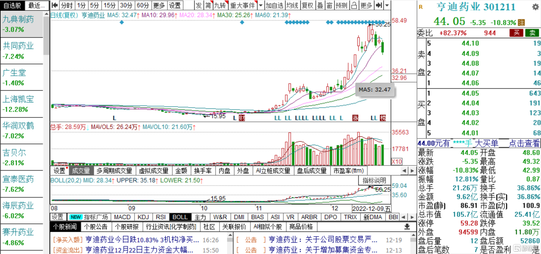Click the red 买 buy button
This screenshot has width=541, height=254.
point(516,33)
